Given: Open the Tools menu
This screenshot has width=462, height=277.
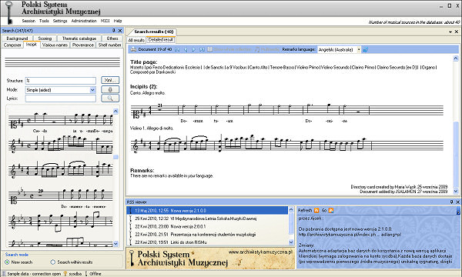Looking at the screenshot, I should click(44, 21).
